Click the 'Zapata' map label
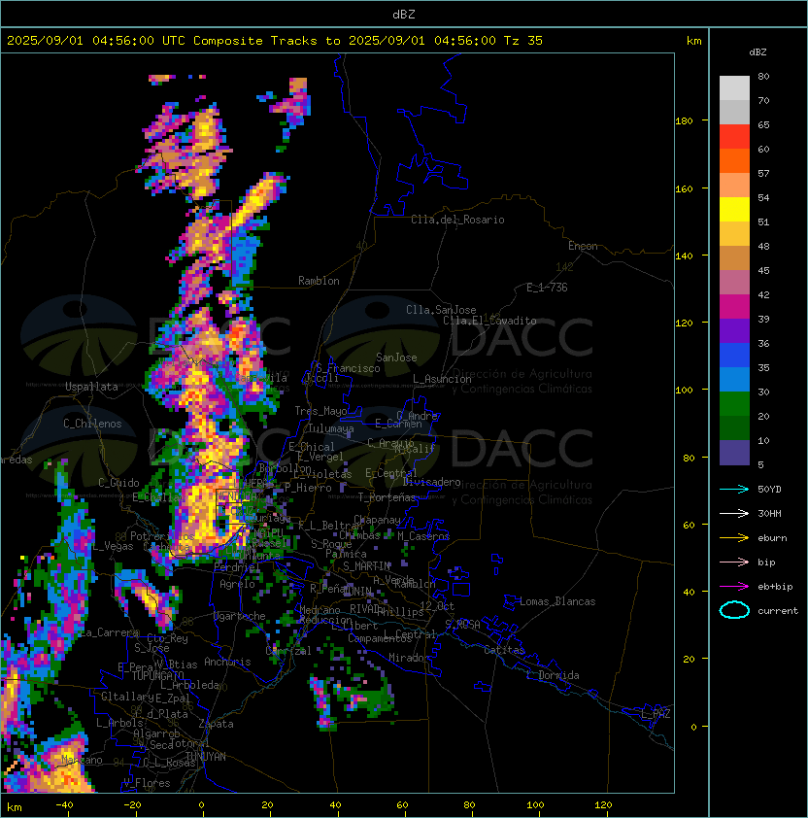The height and width of the screenshot is (818, 808). [x=216, y=724]
